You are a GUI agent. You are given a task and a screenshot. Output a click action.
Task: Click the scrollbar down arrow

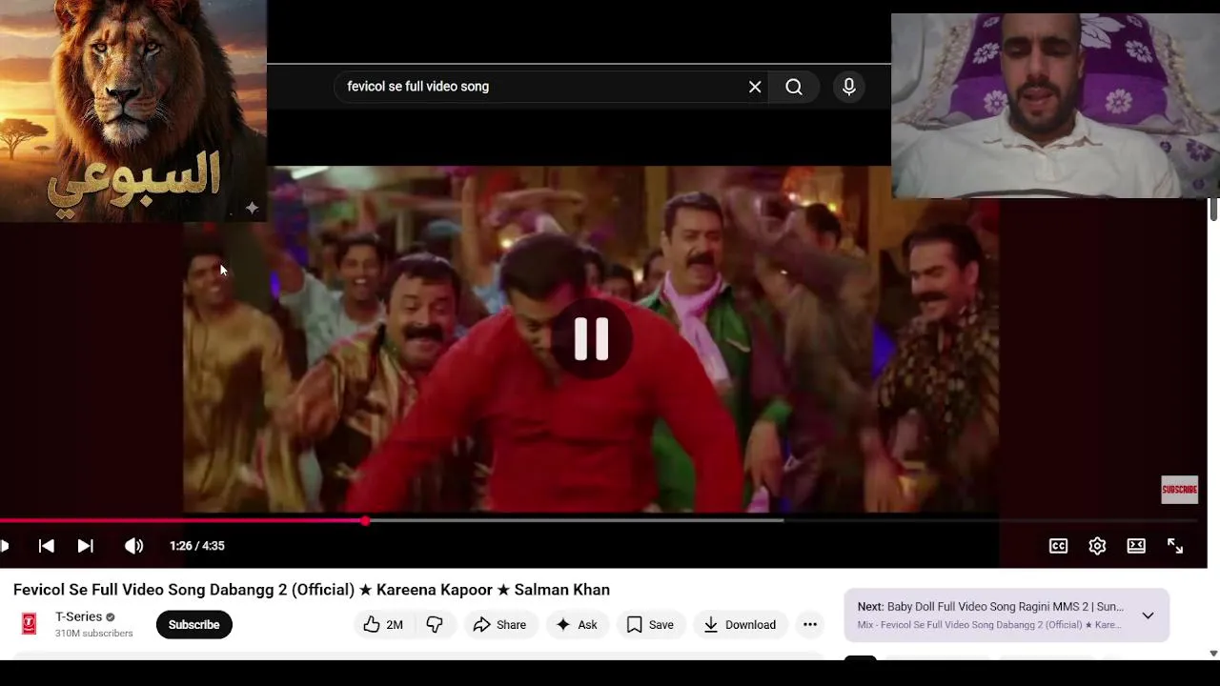click(1213, 654)
